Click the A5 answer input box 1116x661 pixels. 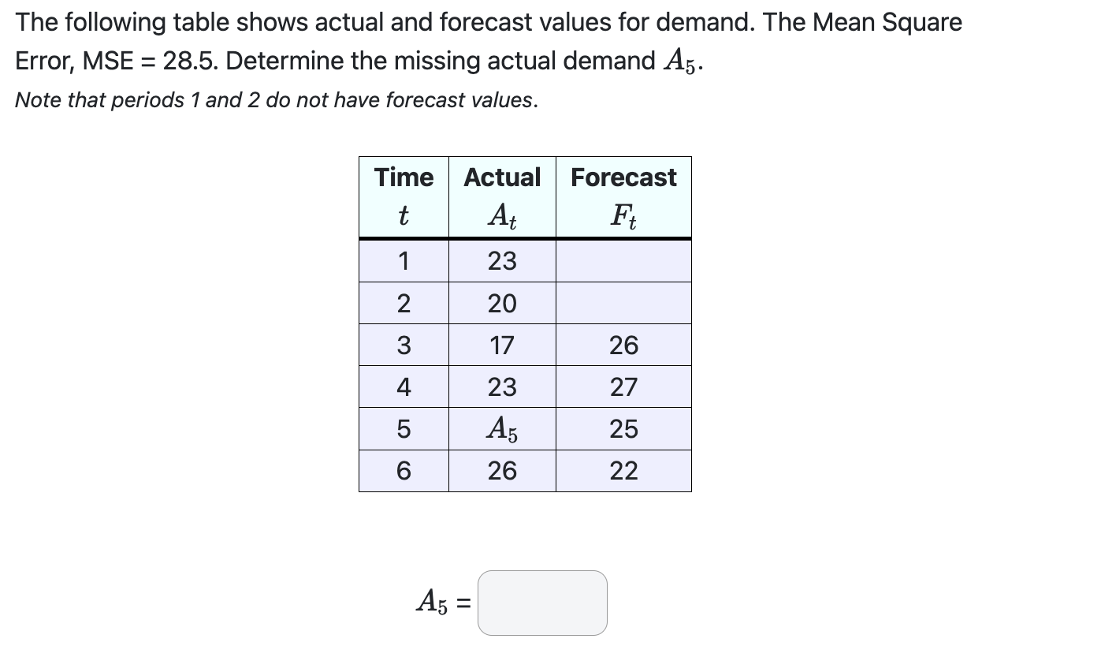542,603
